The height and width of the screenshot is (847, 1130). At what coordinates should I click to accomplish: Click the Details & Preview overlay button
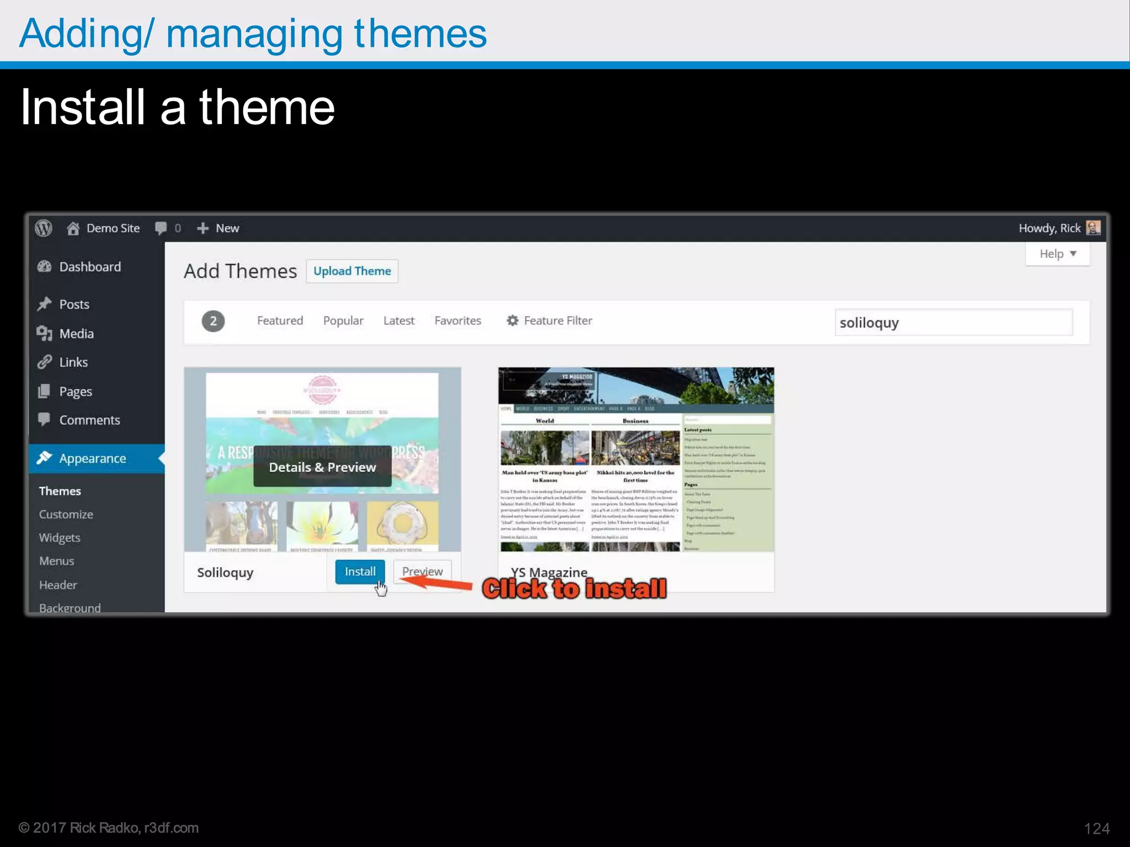coord(322,467)
